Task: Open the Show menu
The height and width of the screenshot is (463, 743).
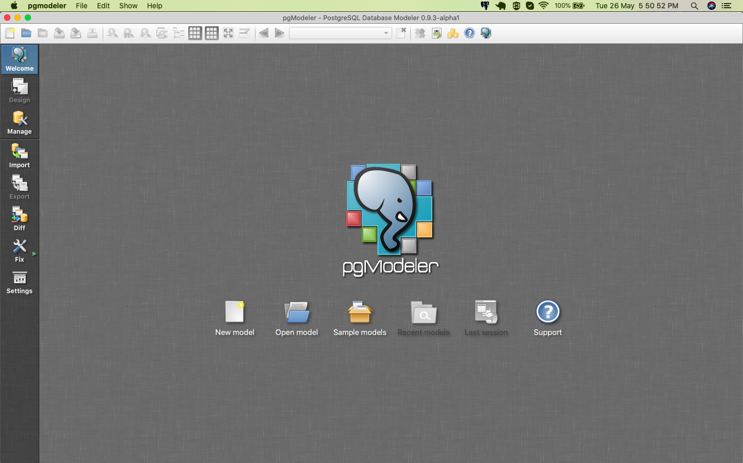Action: [x=128, y=6]
